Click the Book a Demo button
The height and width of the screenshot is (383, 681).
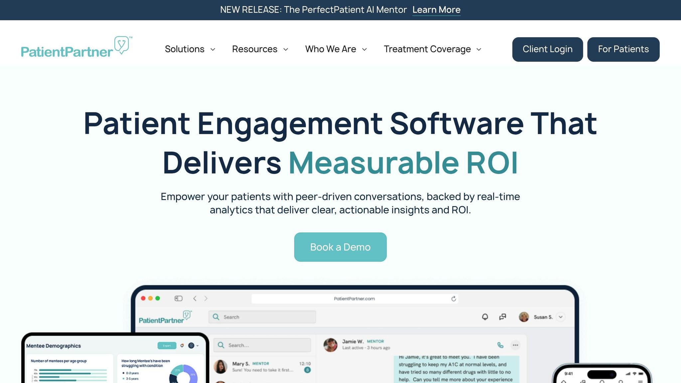click(340, 247)
